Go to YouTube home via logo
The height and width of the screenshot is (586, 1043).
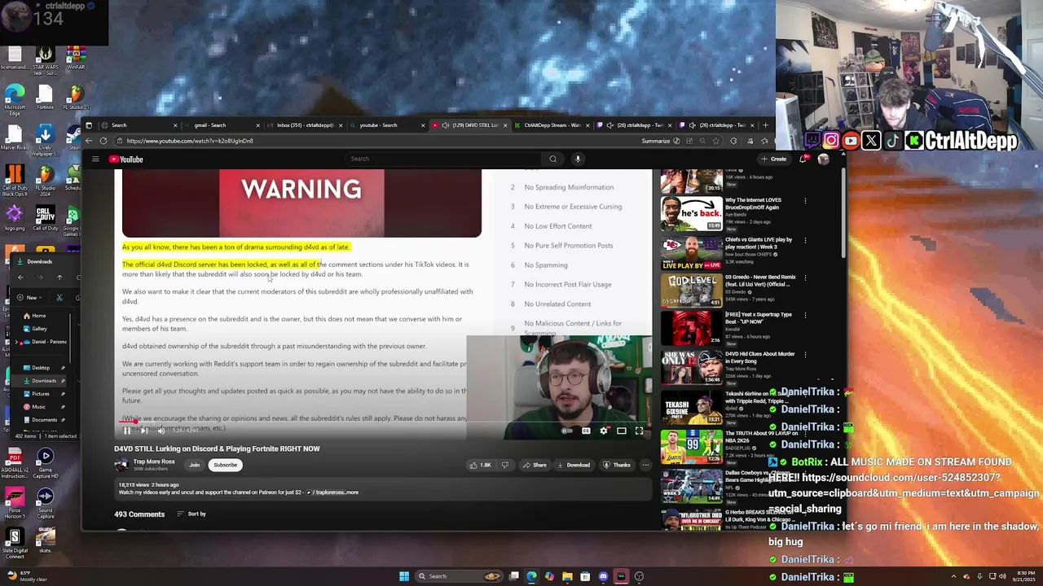tap(126, 160)
